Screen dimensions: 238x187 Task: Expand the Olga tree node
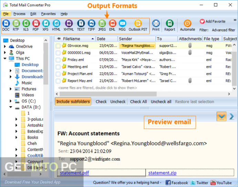coord(5,52)
